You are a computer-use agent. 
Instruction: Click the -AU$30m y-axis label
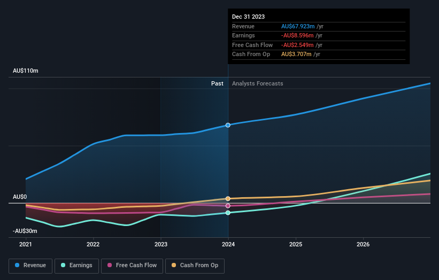[25, 231]
